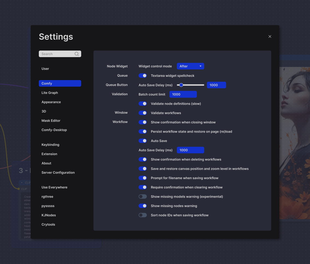310x264 pixels.
Task: Disable Validate workflows toggle
Action: tap(143, 113)
